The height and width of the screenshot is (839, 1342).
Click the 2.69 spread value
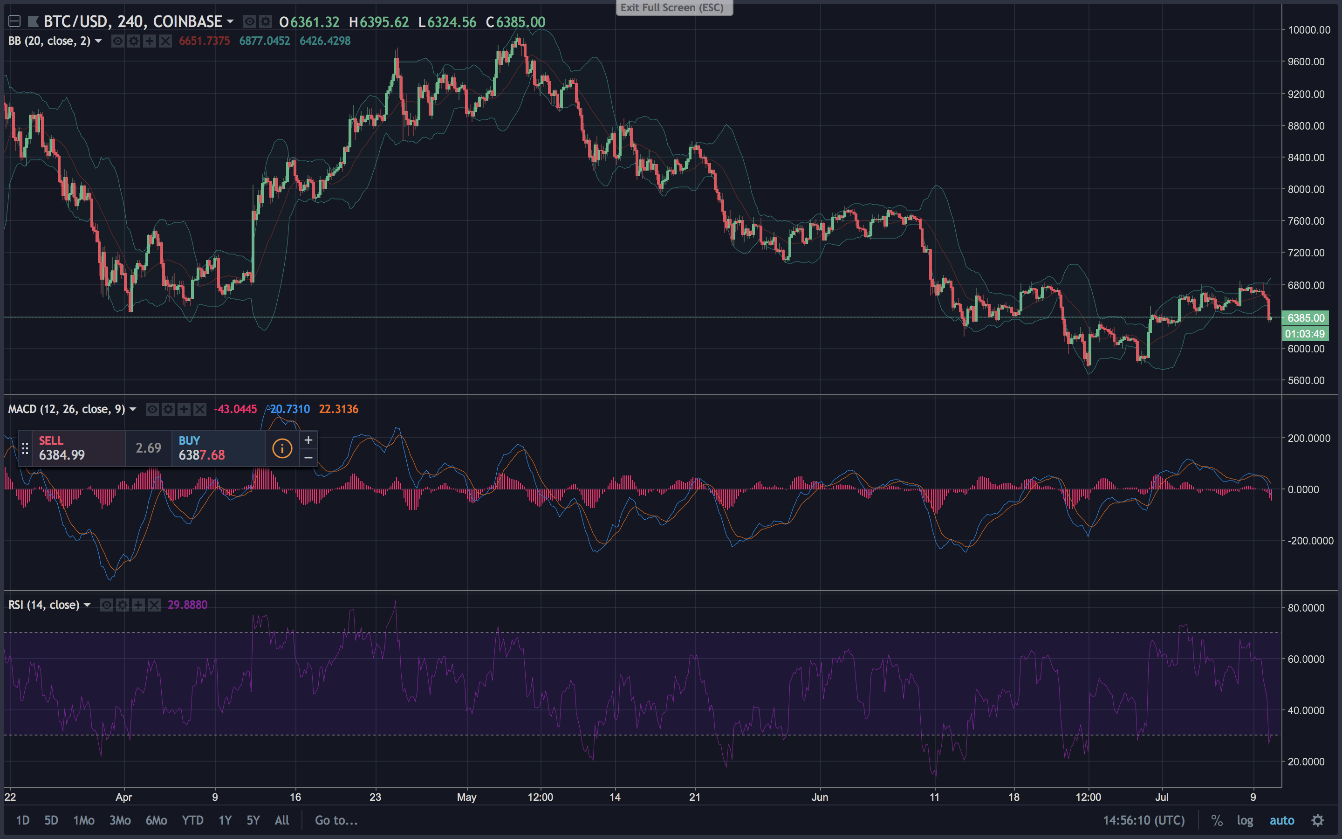click(x=149, y=448)
